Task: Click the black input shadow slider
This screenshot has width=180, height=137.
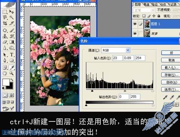Action: click(x=92, y=91)
